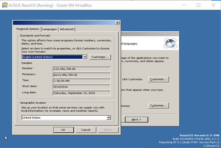Select the Advanced tab

[67, 29]
